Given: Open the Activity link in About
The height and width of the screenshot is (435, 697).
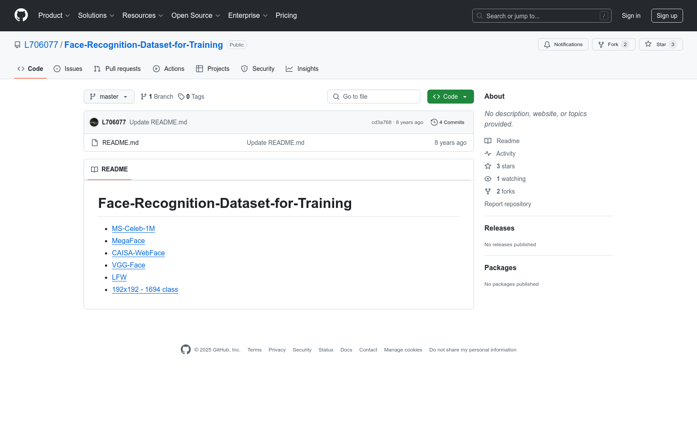Looking at the screenshot, I should point(506,154).
